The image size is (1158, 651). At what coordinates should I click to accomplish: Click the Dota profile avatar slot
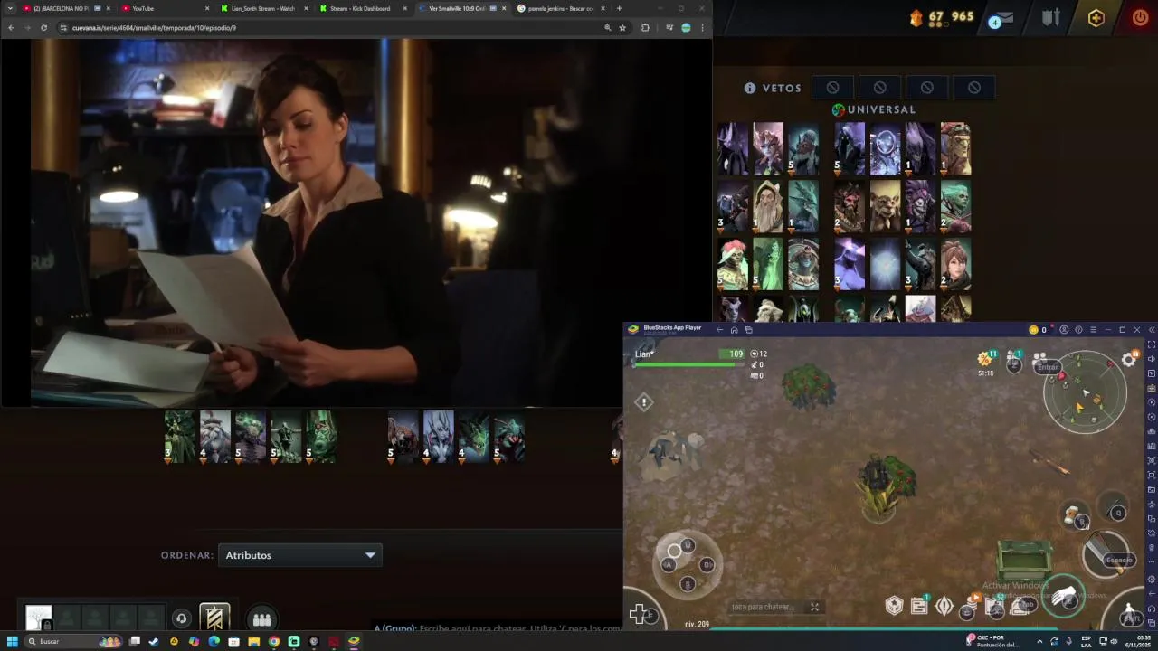tap(39, 618)
